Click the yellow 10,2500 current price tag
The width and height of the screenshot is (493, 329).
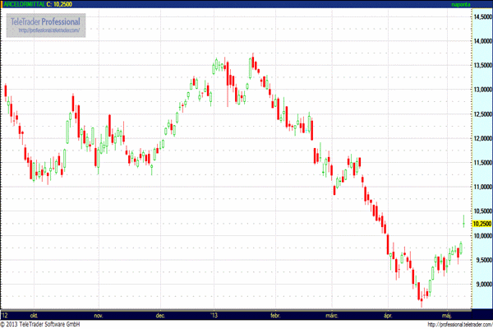(x=481, y=224)
